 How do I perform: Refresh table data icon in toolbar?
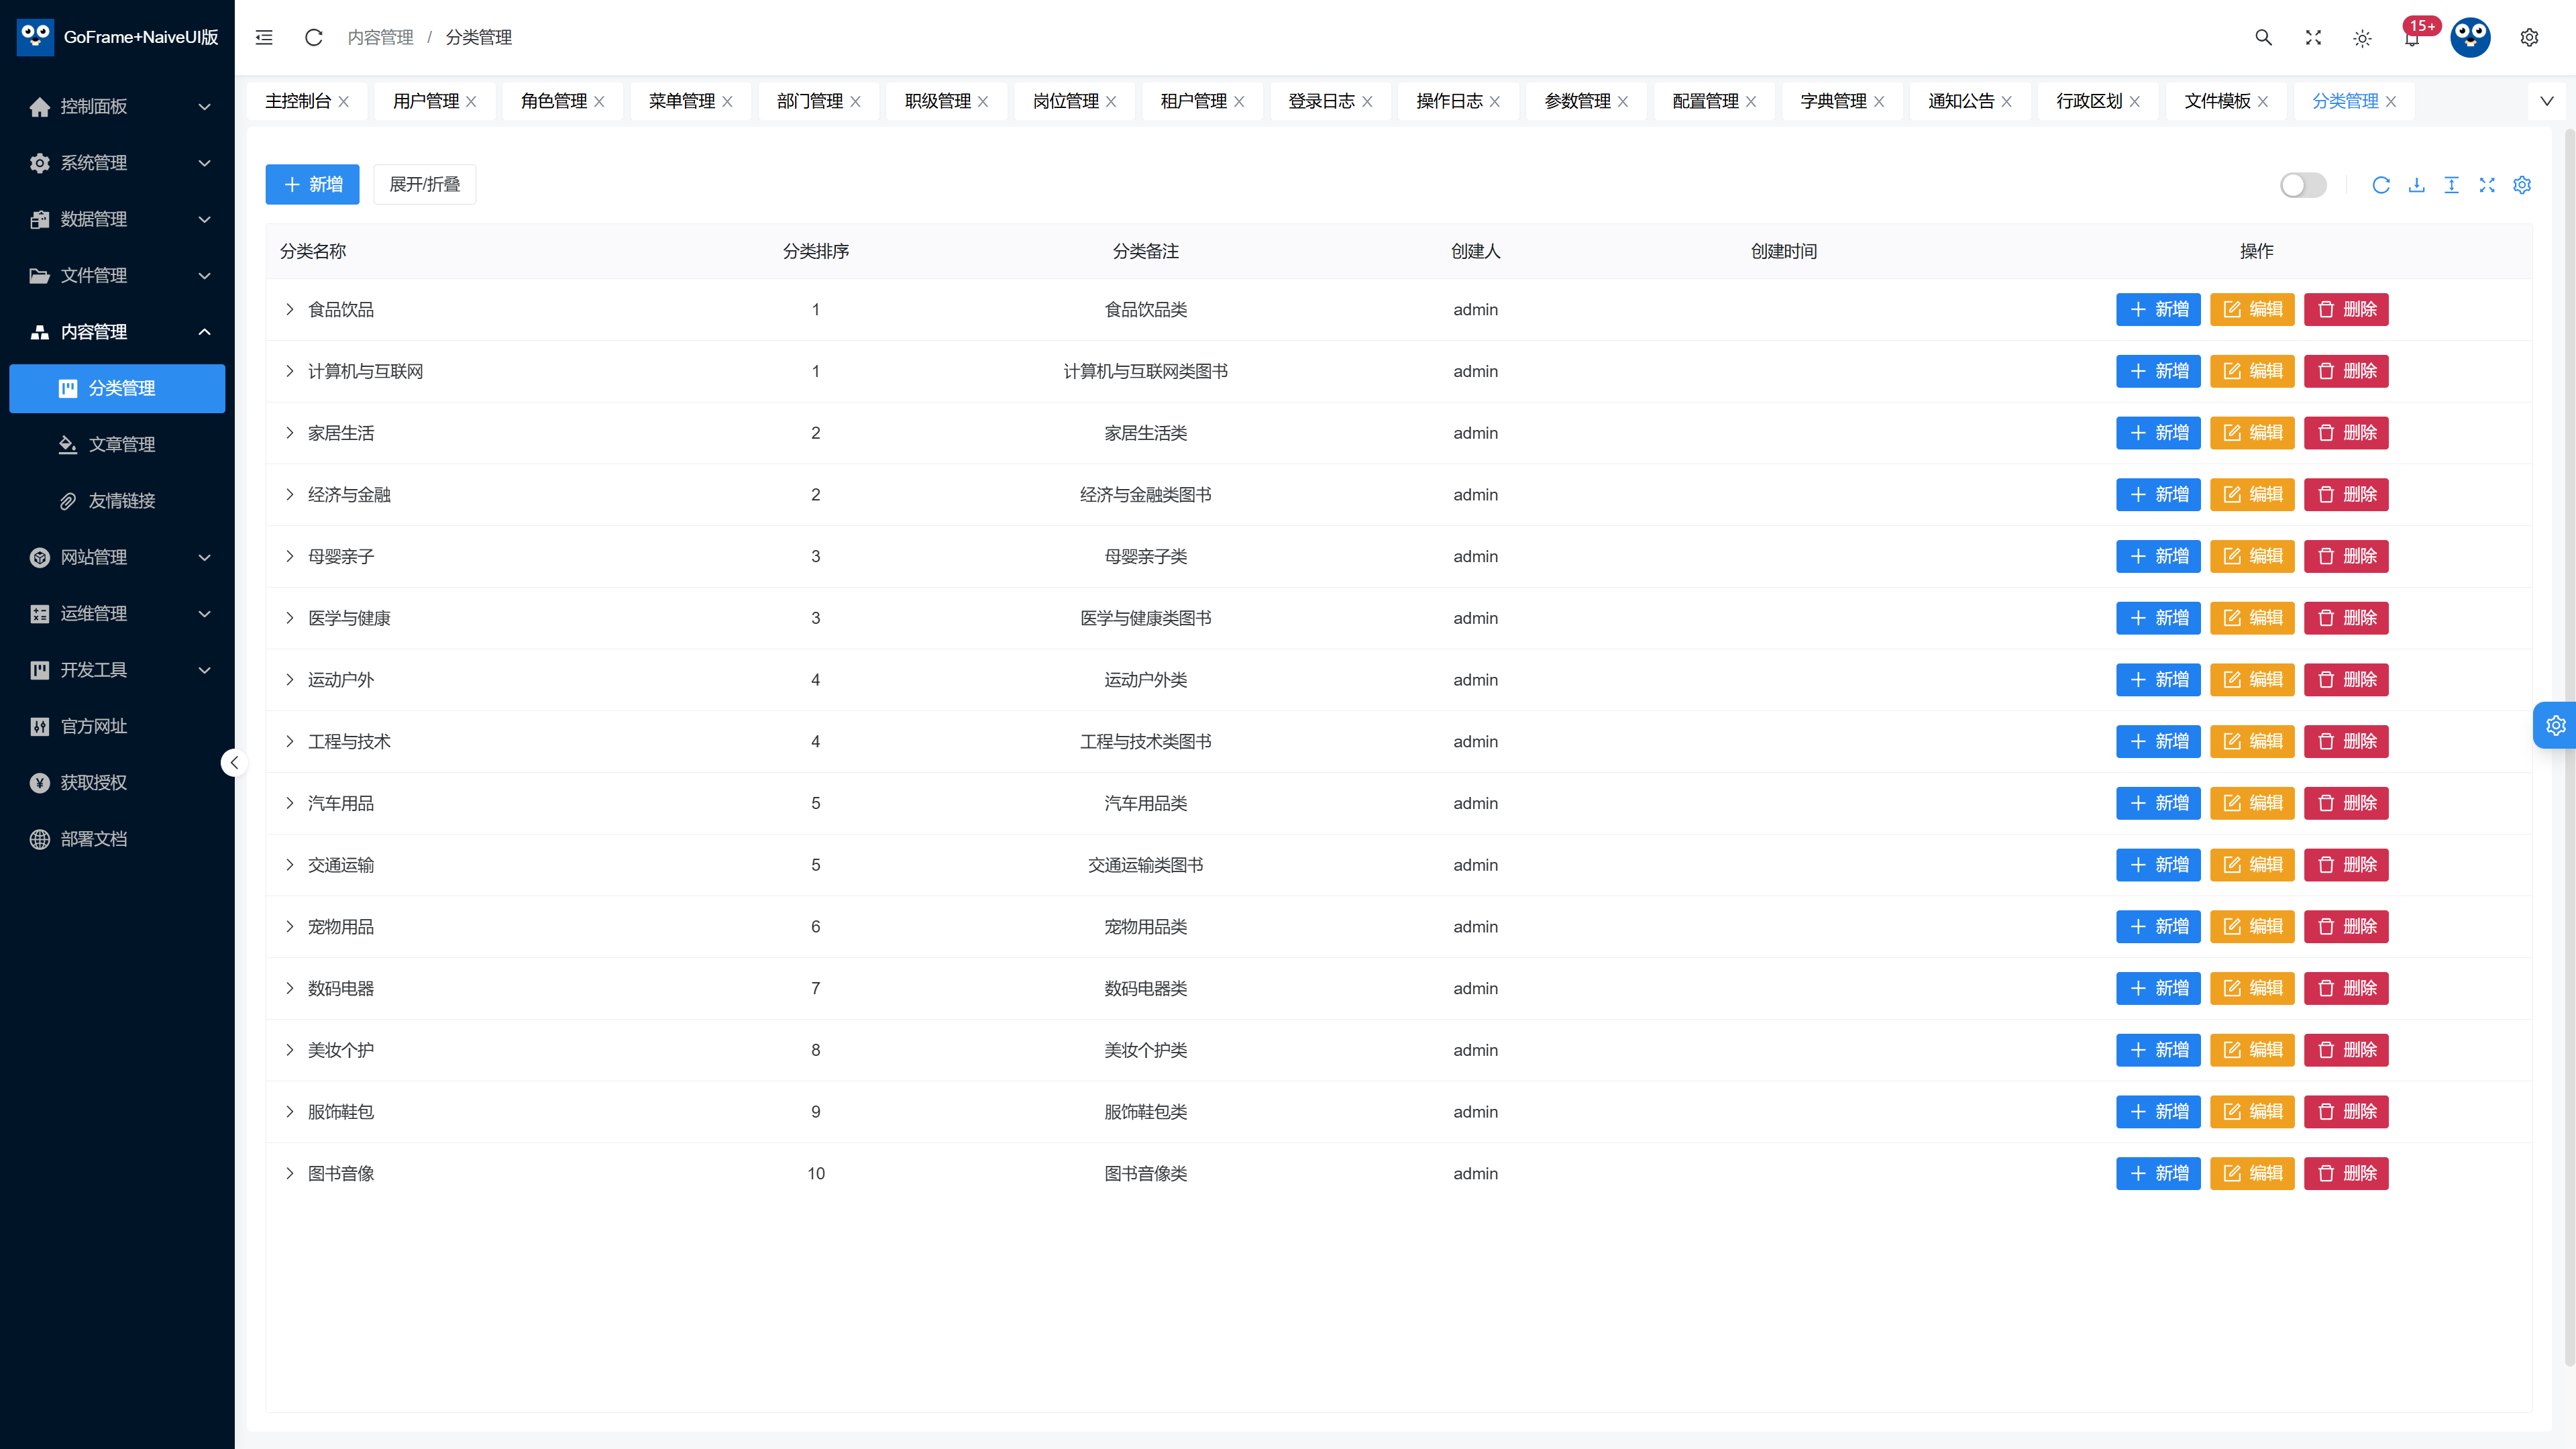pyautogui.click(x=2381, y=184)
